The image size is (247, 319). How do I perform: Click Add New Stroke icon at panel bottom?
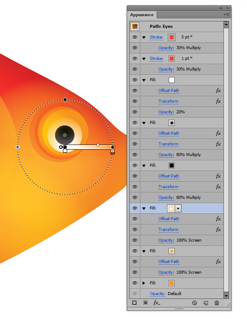coord(134,303)
